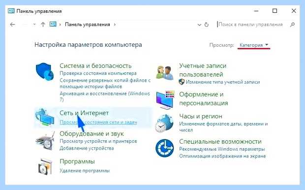Refresh the Control Panel view

pos(207,25)
